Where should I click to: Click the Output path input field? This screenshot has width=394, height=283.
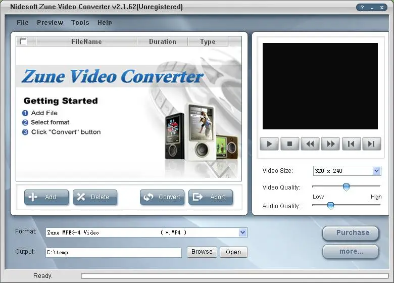point(114,253)
